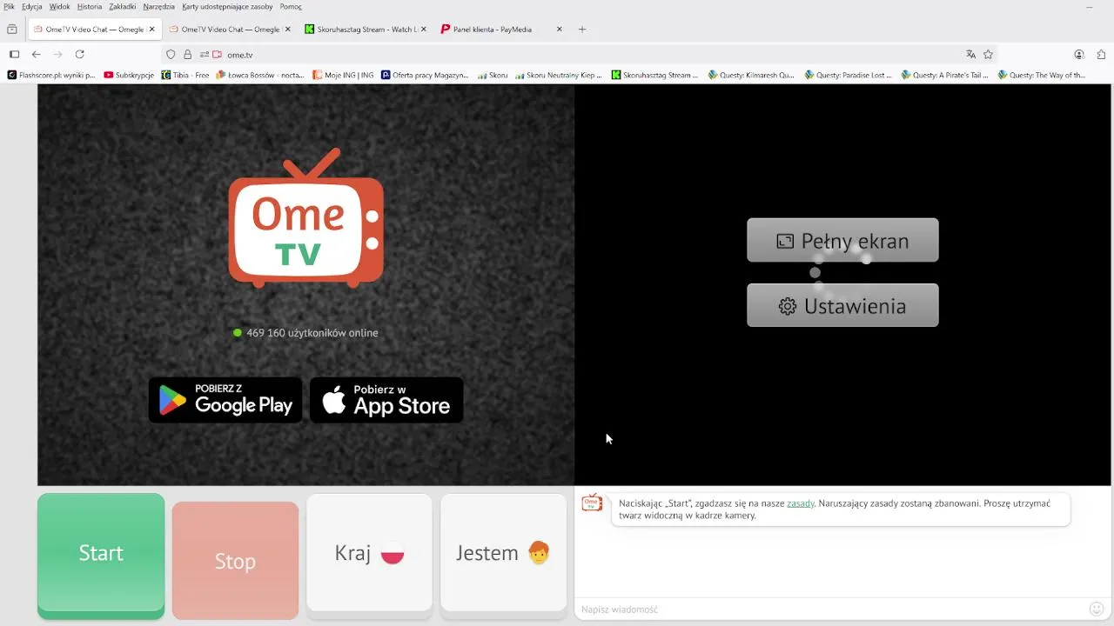Screen dimensions: 1114x626
Task: Open the Questy: The Way of th... bookmark
Action: (x=1043, y=75)
